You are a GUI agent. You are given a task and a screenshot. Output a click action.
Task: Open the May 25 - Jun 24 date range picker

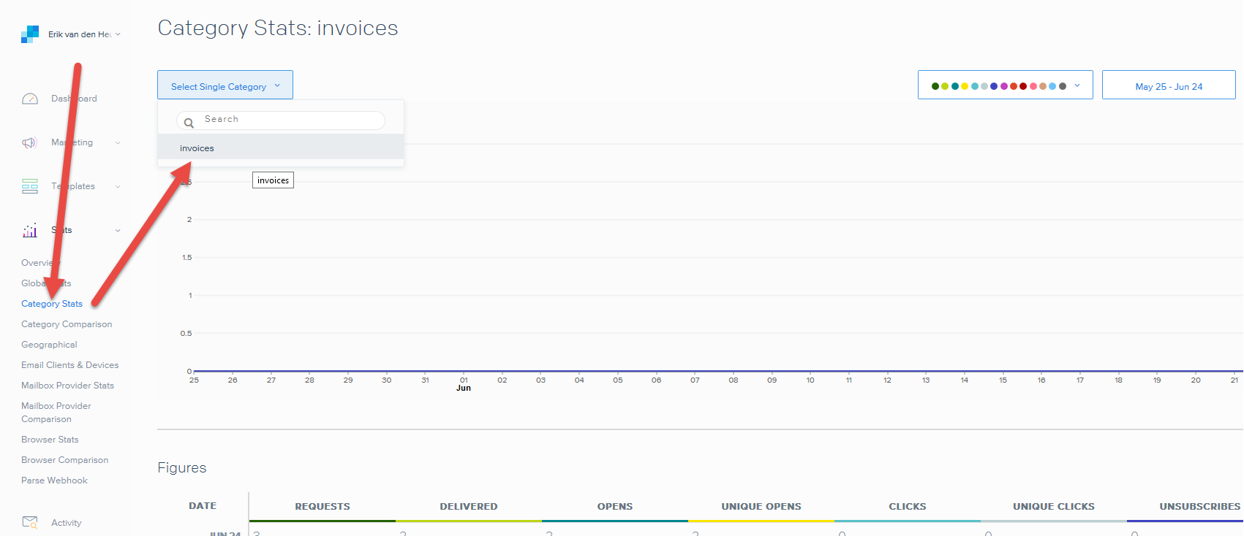tap(1168, 86)
